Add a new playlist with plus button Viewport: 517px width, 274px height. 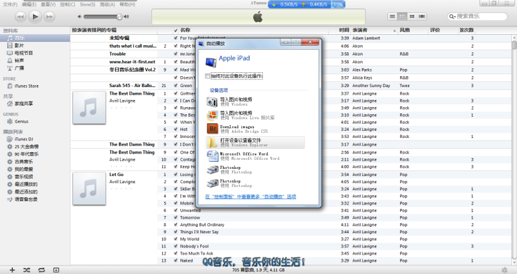point(12,270)
